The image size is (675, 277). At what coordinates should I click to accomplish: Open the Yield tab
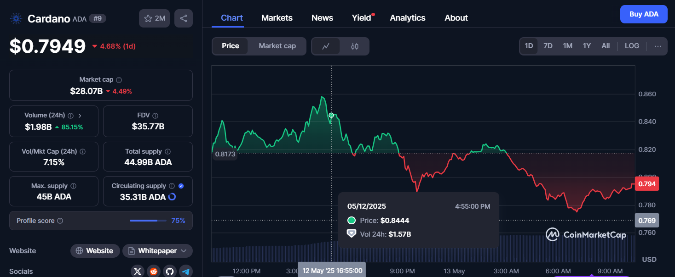pyautogui.click(x=362, y=18)
